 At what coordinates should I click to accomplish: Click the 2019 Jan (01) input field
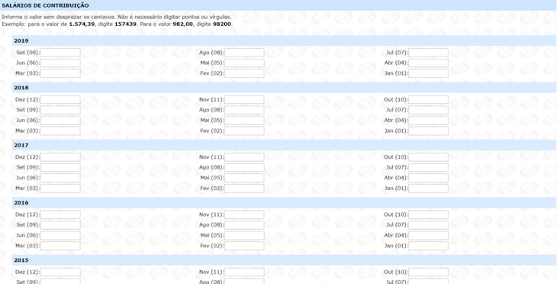(428, 73)
